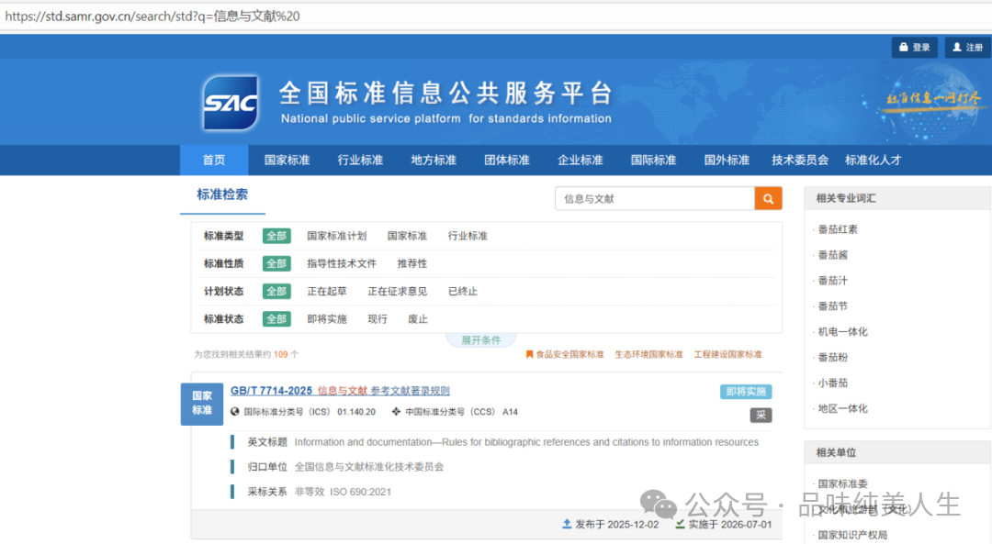
Task: Click the 食品安全国家标准 flag link
Action: [564, 354]
